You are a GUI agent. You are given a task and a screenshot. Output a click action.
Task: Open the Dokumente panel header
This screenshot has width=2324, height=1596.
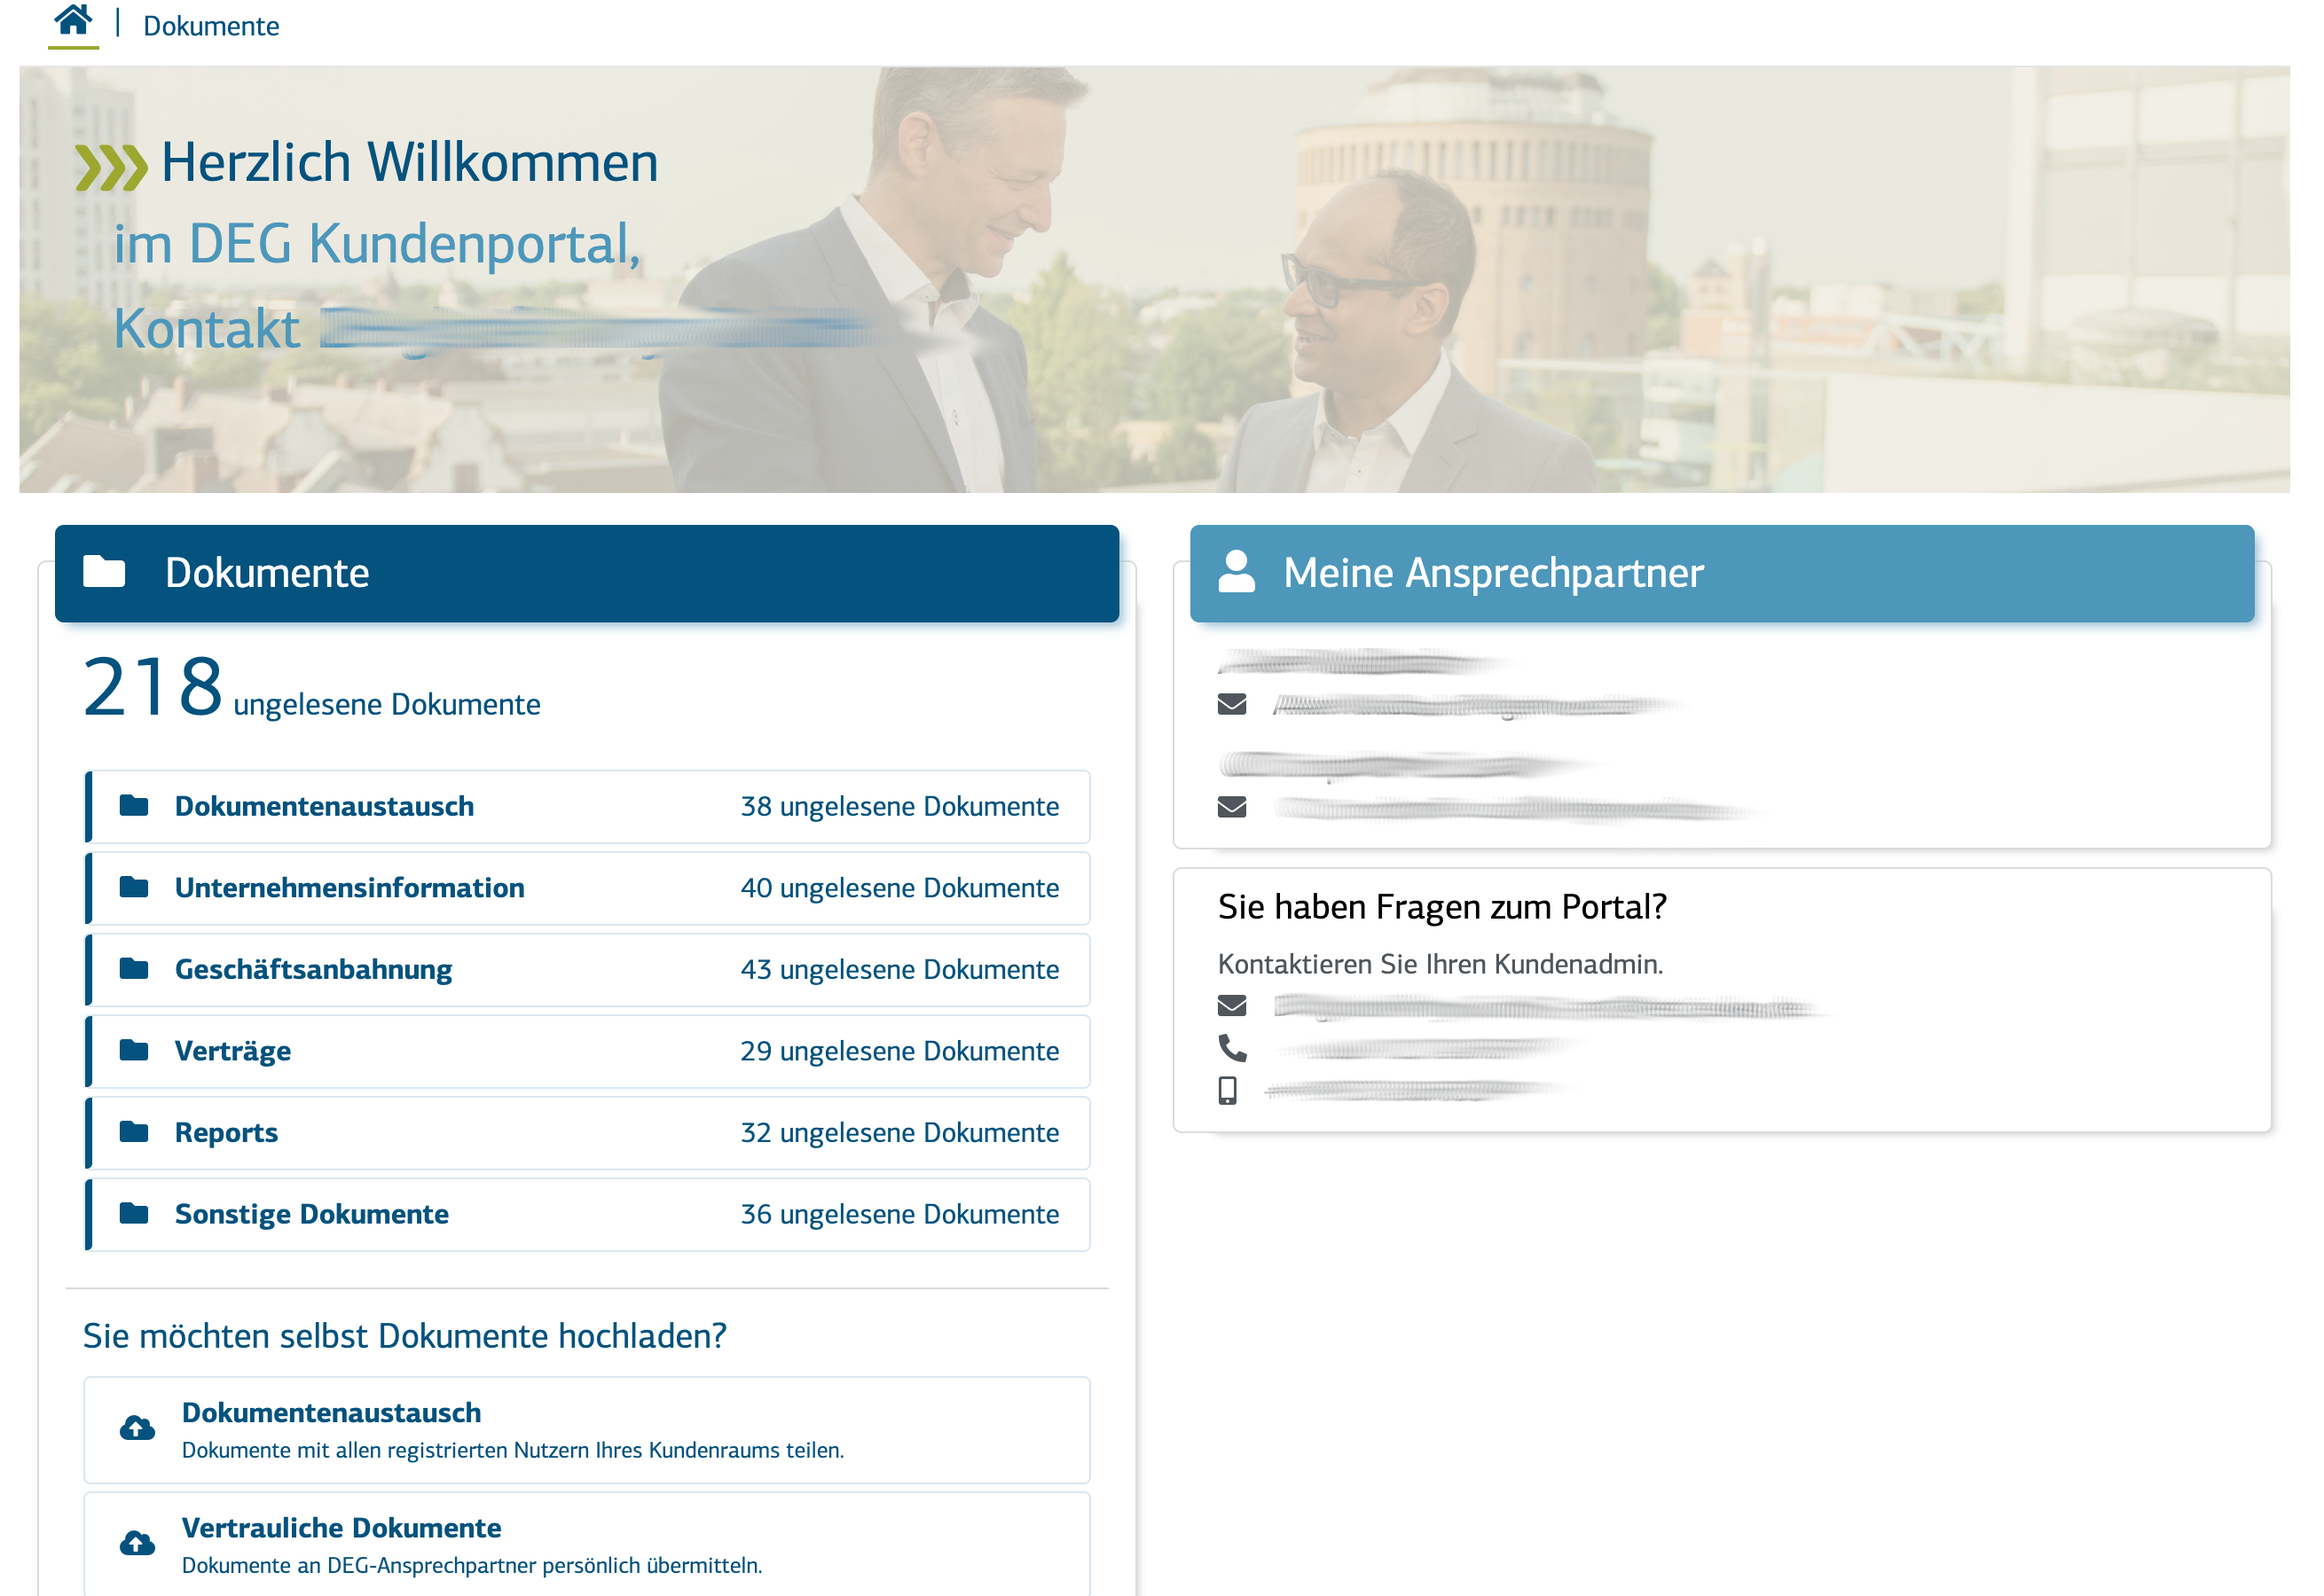point(586,574)
